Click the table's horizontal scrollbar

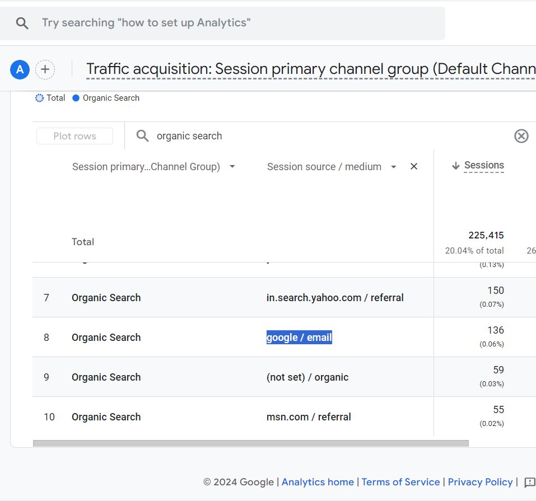[x=251, y=443]
